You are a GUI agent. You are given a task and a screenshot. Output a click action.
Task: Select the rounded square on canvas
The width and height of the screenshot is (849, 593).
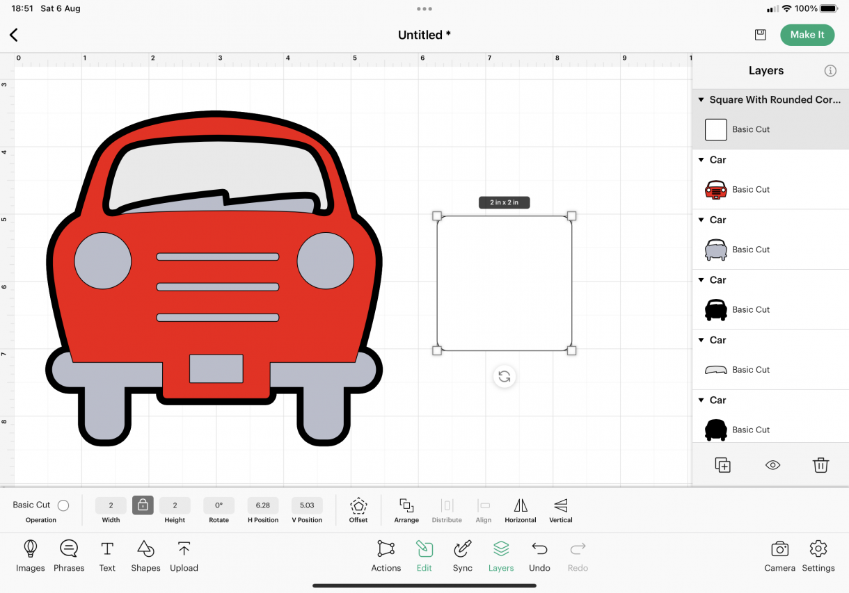[505, 283]
